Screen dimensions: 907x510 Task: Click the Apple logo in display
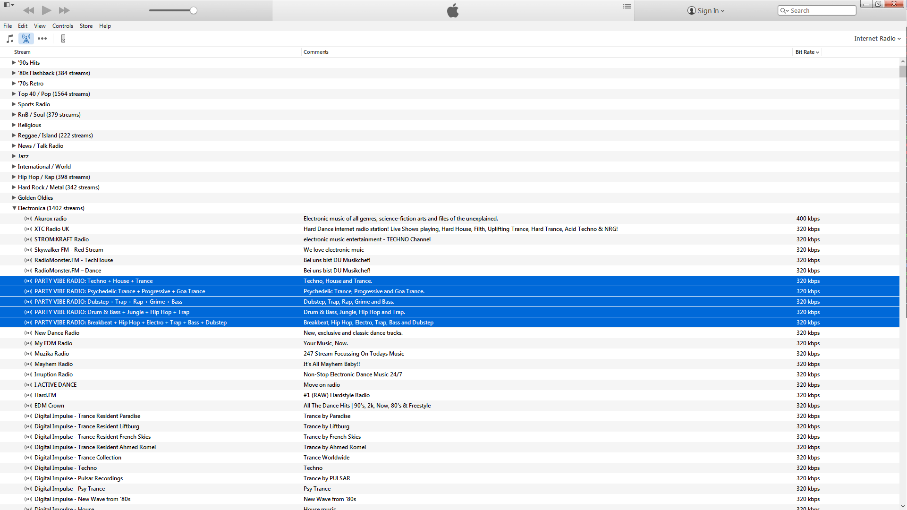coord(453,10)
